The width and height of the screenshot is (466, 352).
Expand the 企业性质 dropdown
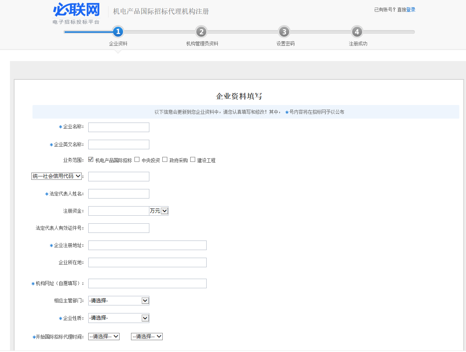point(118,318)
